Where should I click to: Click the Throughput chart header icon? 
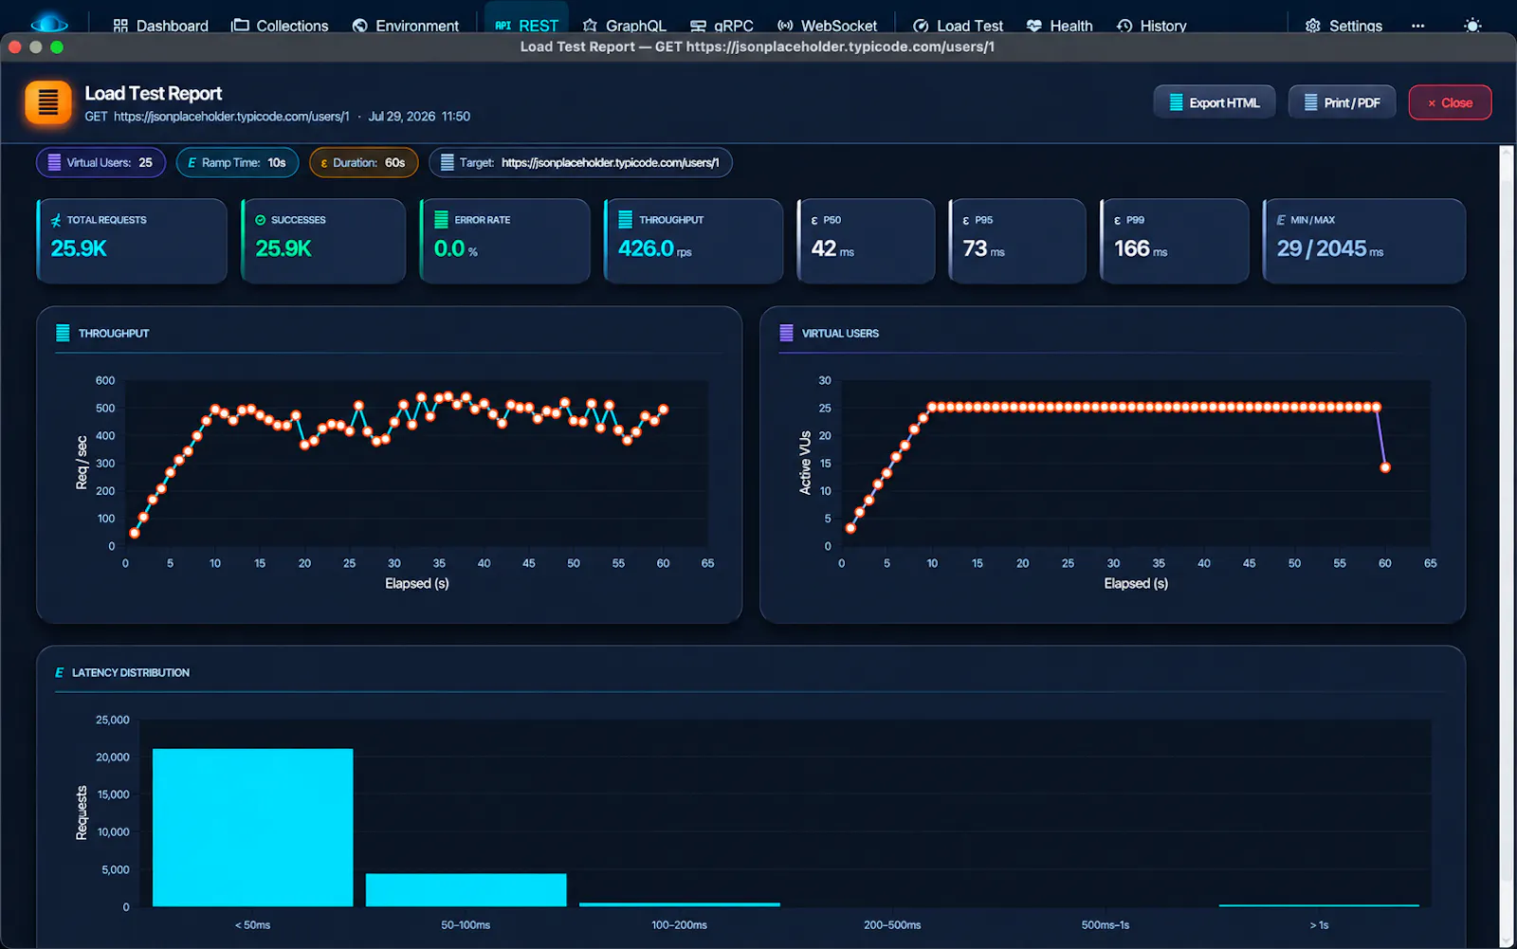63,333
